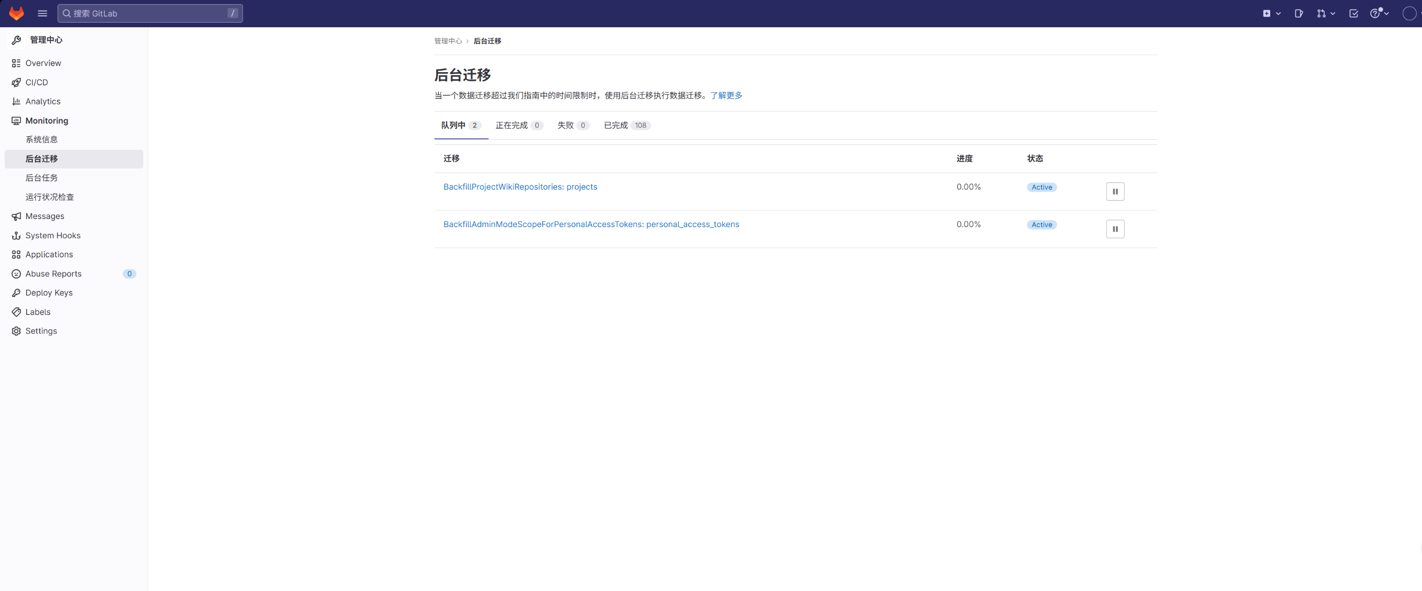The height and width of the screenshot is (591, 1422).
Task: Collapse the Monitoring sidebar section
Action: point(46,121)
